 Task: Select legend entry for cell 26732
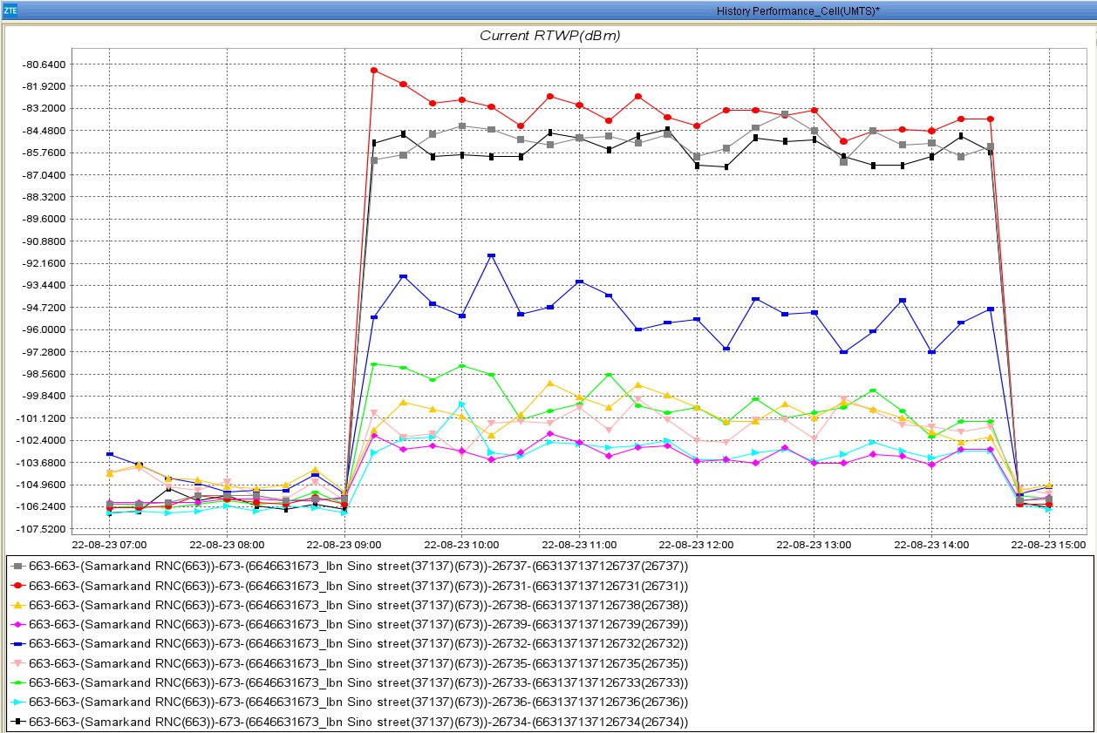tap(350, 644)
